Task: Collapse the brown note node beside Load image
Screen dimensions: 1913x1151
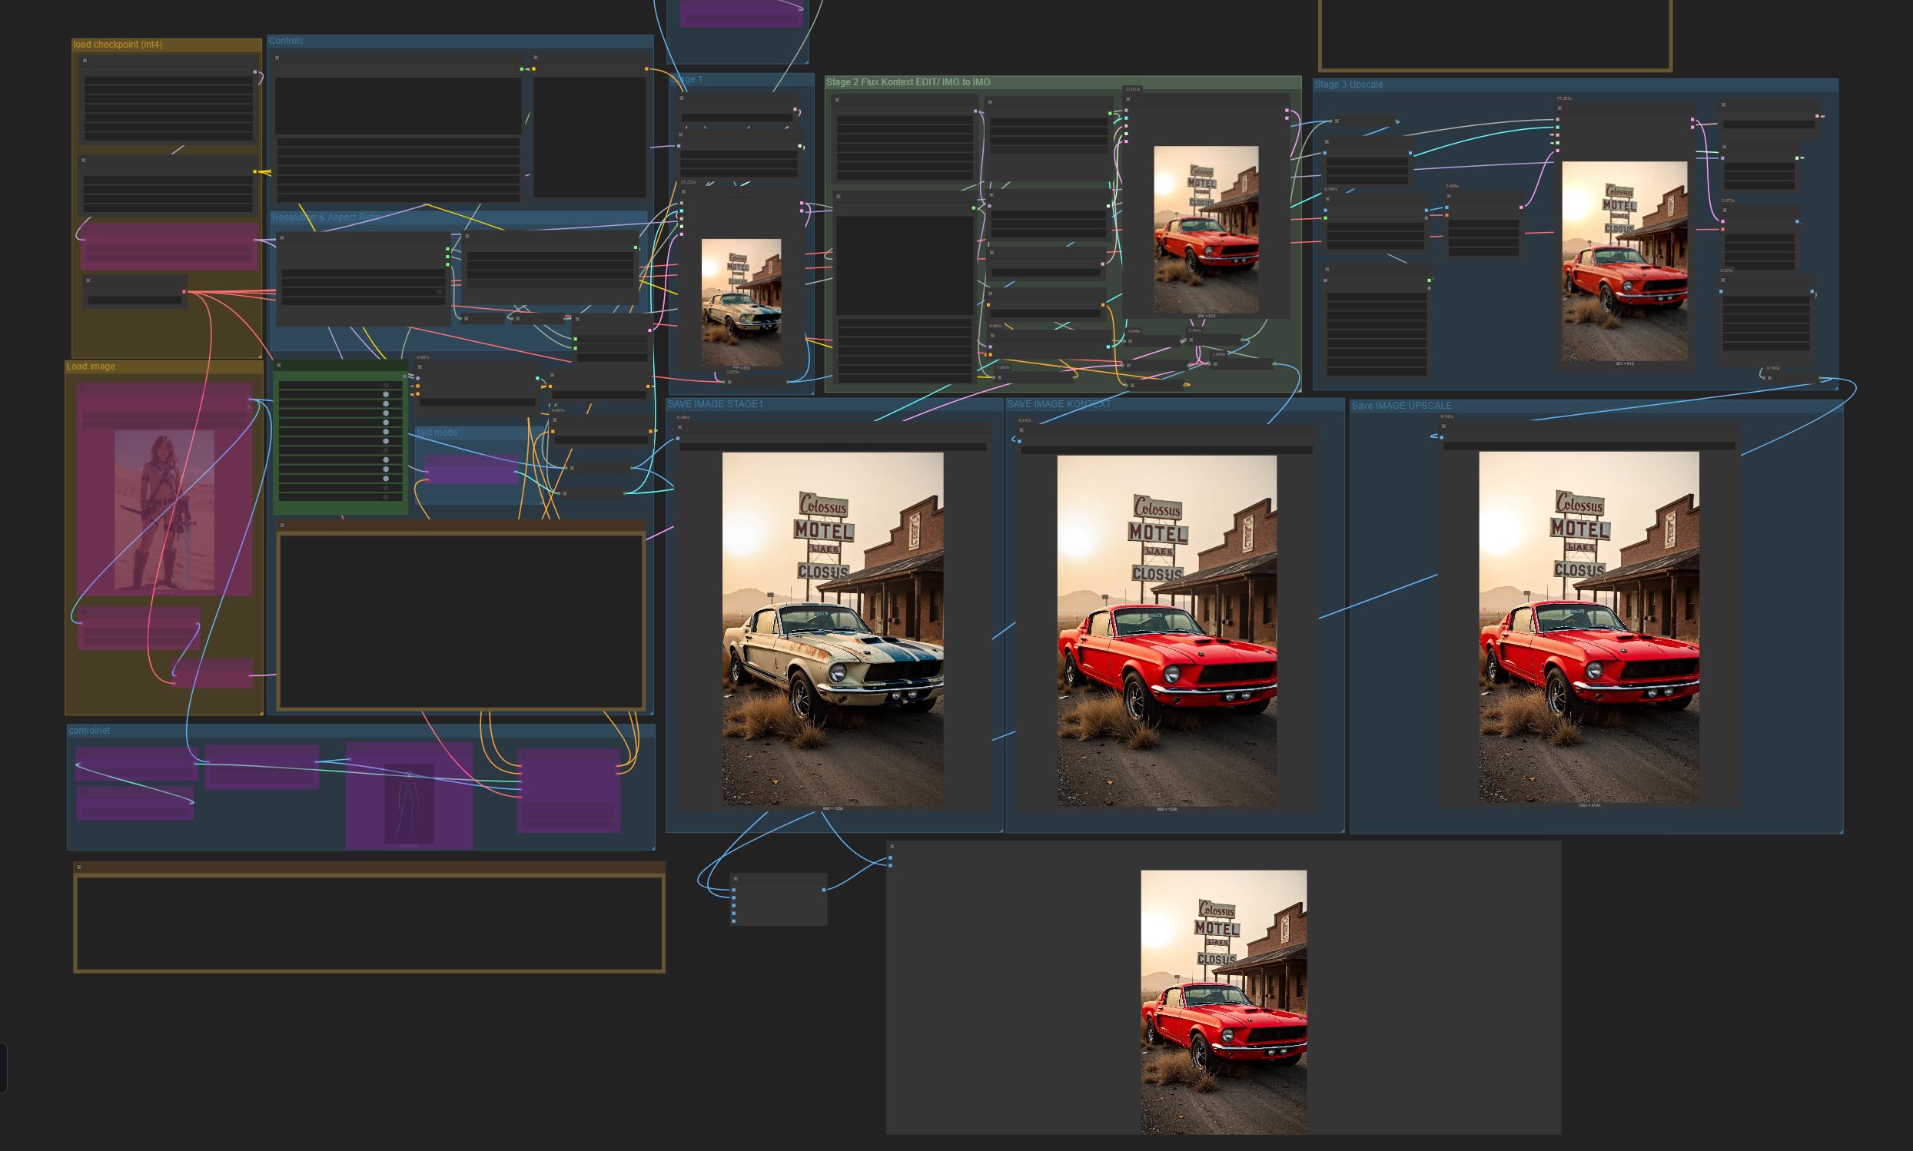Action: pyautogui.click(x=282, y=525)
